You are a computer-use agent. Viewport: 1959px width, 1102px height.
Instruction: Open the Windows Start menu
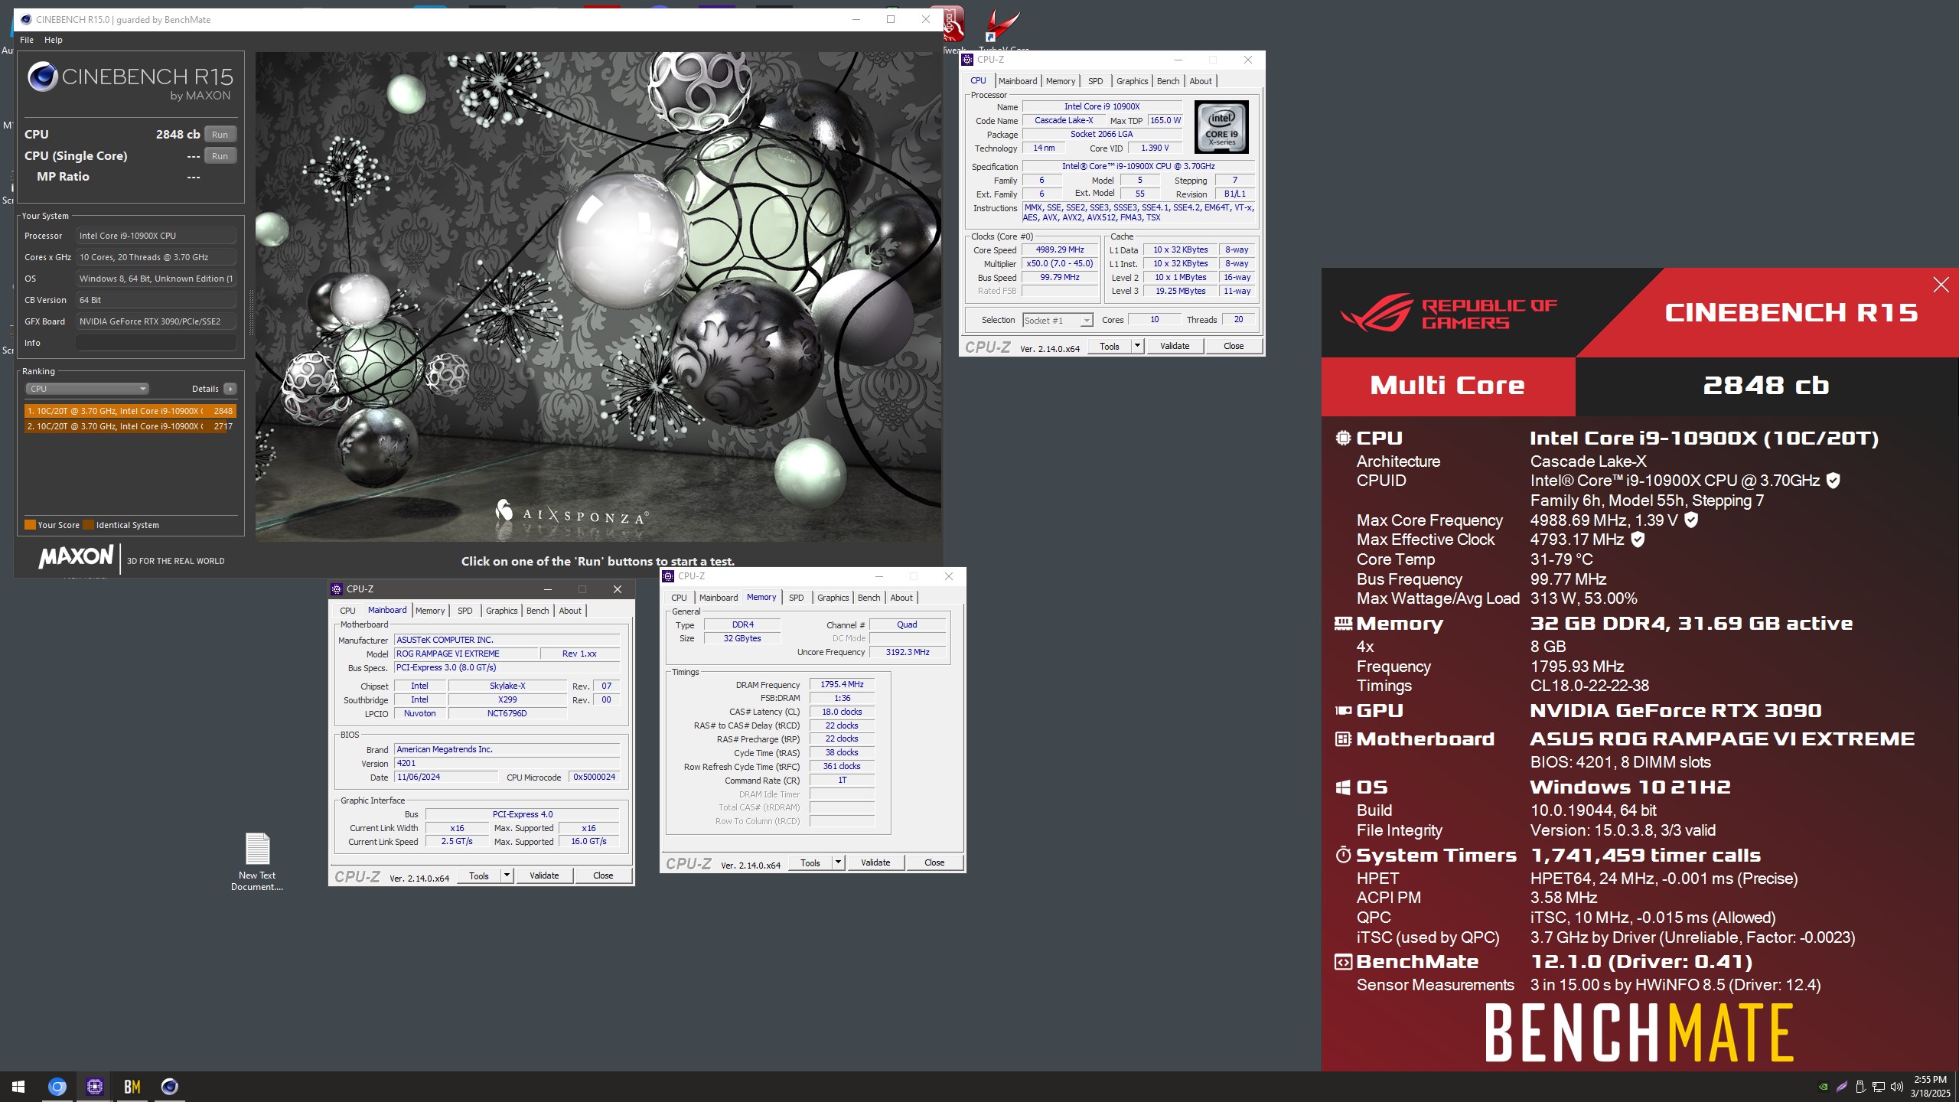click(18, 1087)
